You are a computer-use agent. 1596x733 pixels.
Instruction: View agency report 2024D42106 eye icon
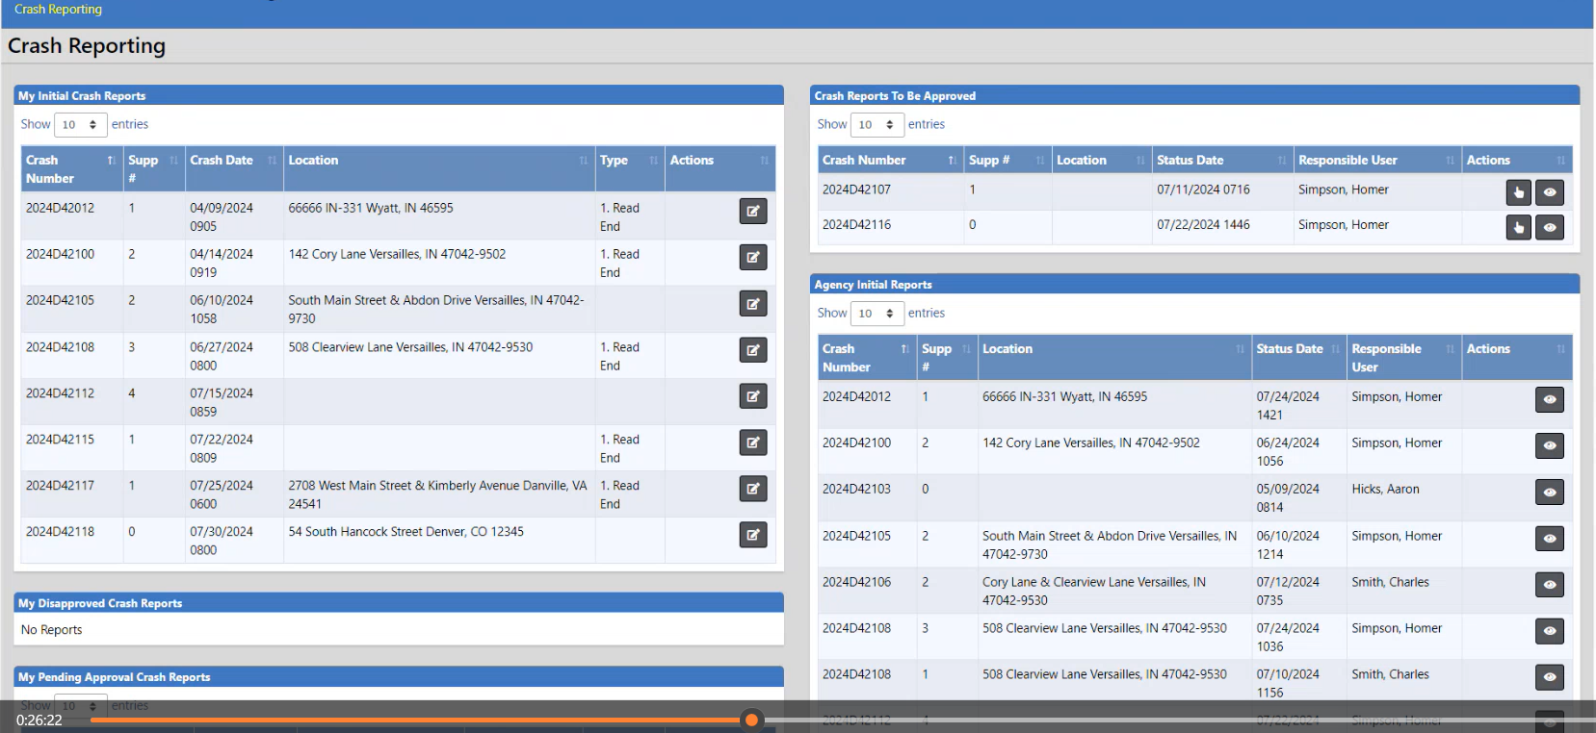pos(1549,585)
